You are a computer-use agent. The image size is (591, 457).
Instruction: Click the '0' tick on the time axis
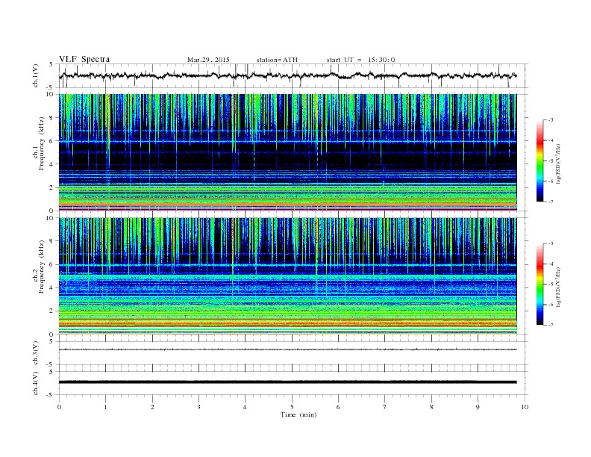(x=59, y=407)
